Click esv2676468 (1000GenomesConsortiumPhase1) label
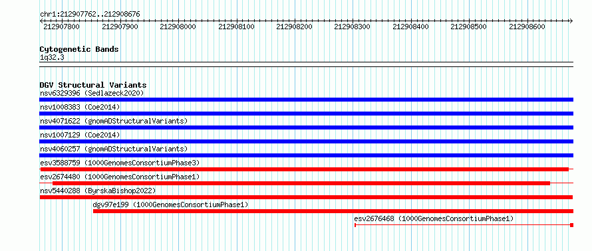This screenshot has height=251, width=592. tap(434, 218)
